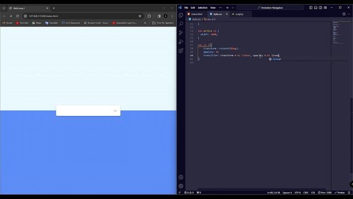This screenshot has width=353, height=199.
Task: Open the customize layout icon
Action: click(x=325, y=8)
